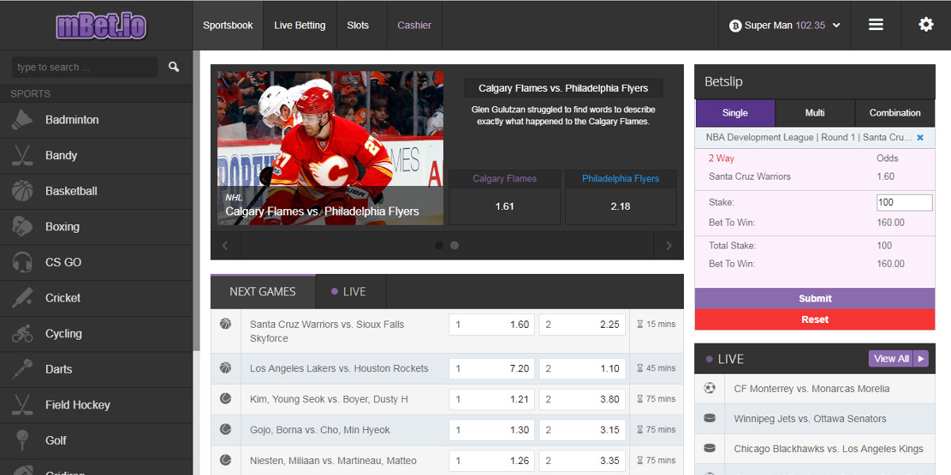951x475 pixels.
Task: Click the Calgary Flames hockey banner image
Action: pos(330,148)
